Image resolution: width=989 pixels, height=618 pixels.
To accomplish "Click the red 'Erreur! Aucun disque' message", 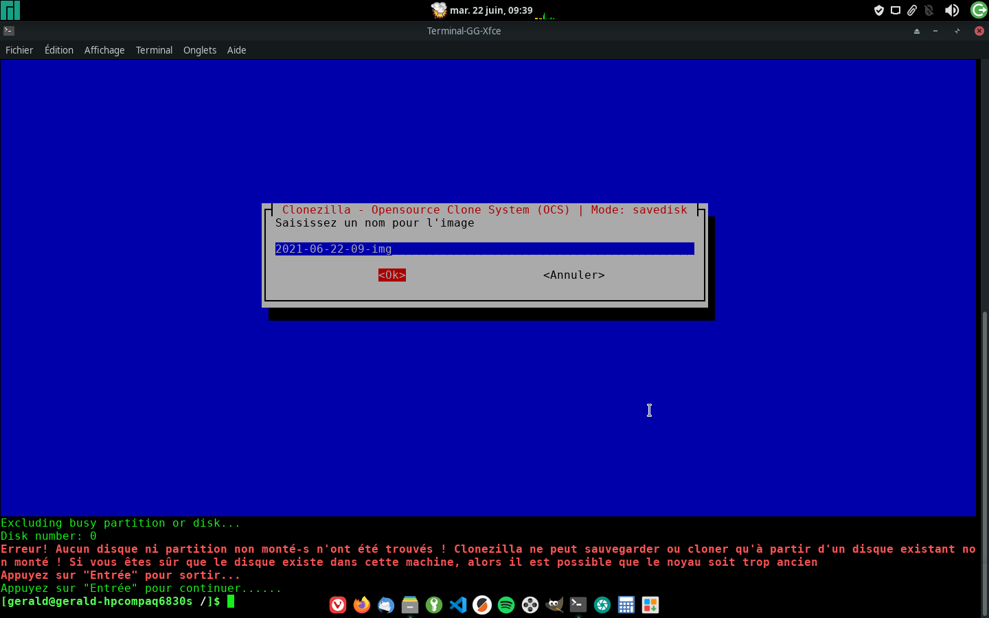I will click(488, 556).
